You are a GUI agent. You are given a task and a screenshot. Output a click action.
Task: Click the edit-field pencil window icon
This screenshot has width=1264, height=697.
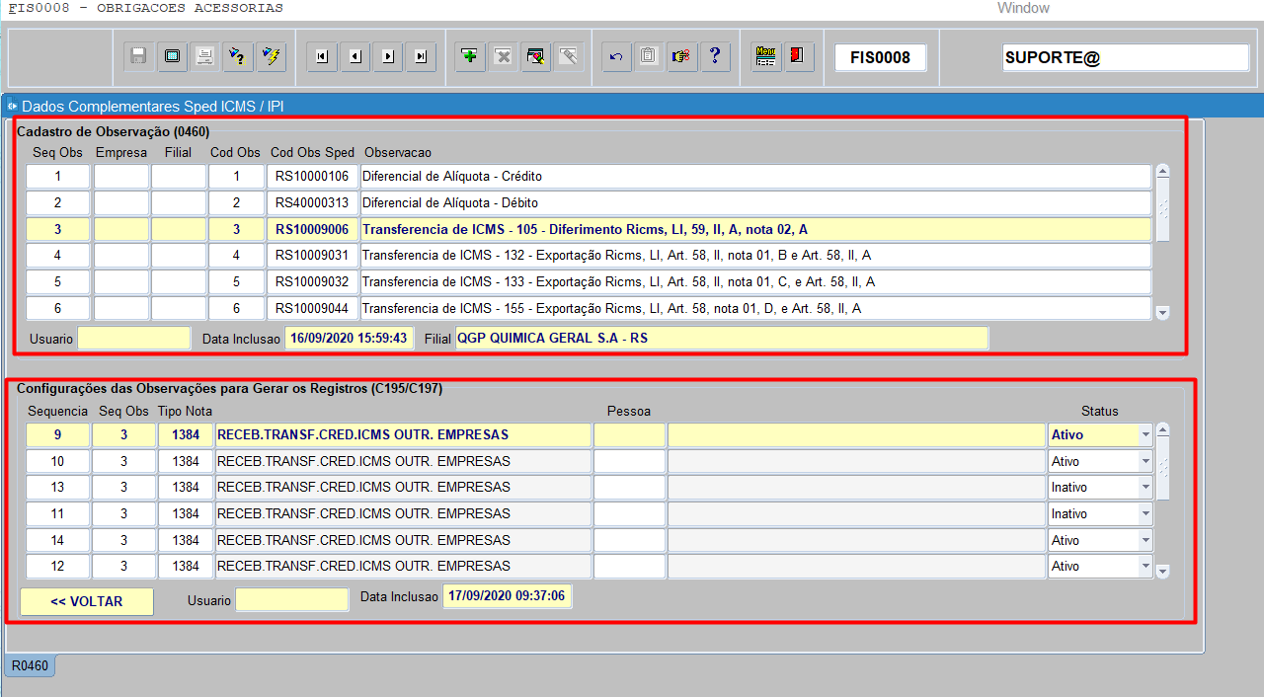(x=535, y=56)
